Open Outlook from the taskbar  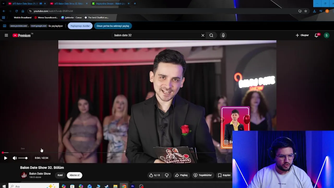tap(90, 186)
